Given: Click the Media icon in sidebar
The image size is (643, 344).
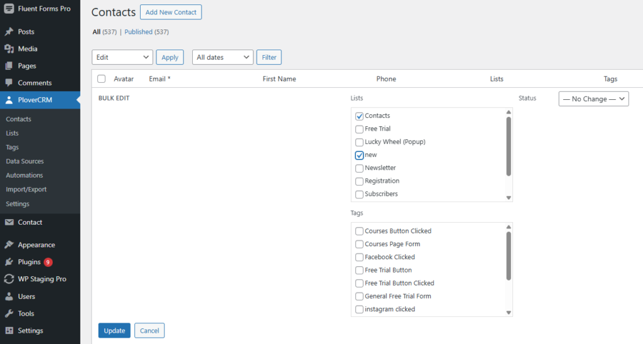Looking at the screenshot, I should [9, 48].
